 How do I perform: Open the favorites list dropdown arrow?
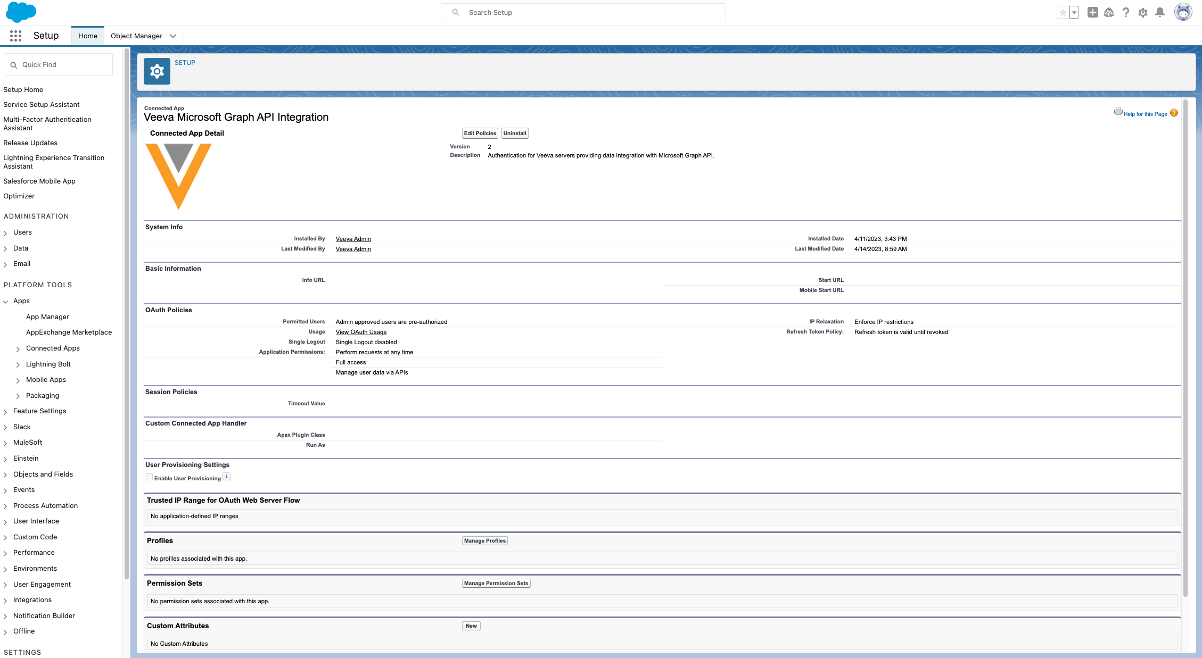click(1074, 12)
